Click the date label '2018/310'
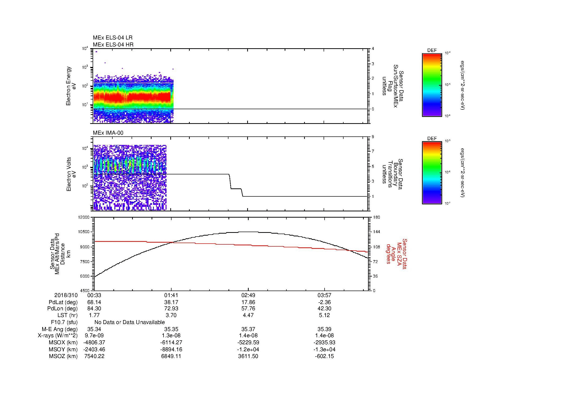The image size is (584, 413). pyautogui.click(x=66, y=295)
